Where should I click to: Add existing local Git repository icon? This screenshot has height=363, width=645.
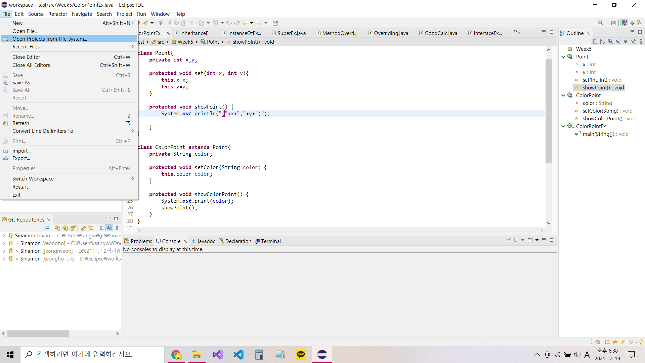pyautogui.click(x=57, y=228)
